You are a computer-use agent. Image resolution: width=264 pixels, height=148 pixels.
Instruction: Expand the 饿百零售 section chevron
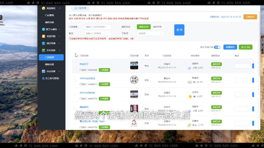(59, 43)
